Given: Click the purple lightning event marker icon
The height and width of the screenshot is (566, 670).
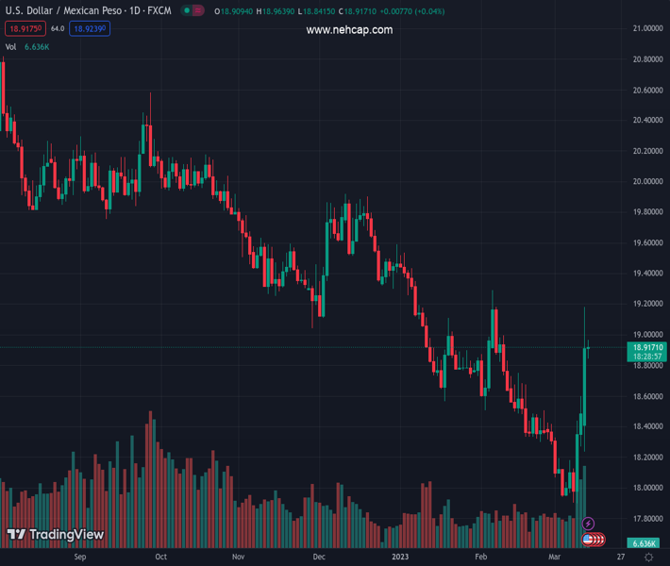Looking at the screenshot, I should pos(588,524).
